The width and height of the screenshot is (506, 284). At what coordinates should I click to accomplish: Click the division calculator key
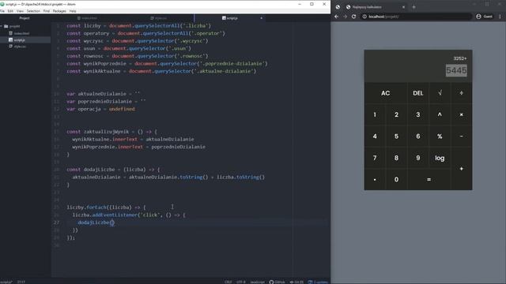[x=462, y=93]
